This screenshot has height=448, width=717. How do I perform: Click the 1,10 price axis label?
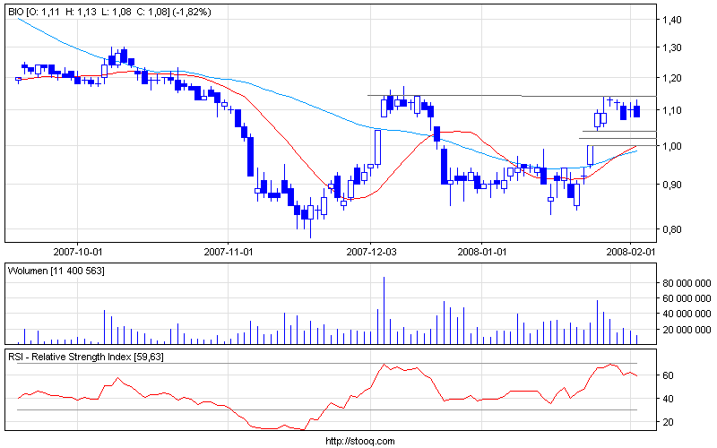671,110
